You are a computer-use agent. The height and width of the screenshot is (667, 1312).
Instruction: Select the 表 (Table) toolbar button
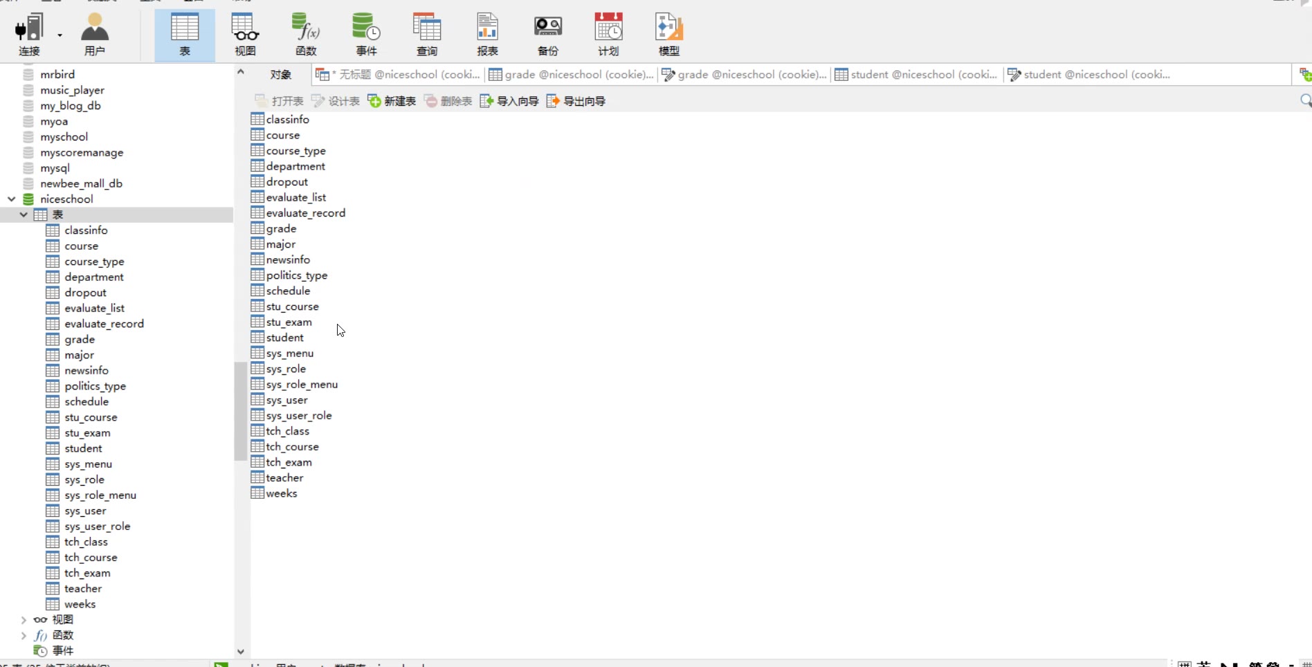pyautogui.click(x=185, y=35)
